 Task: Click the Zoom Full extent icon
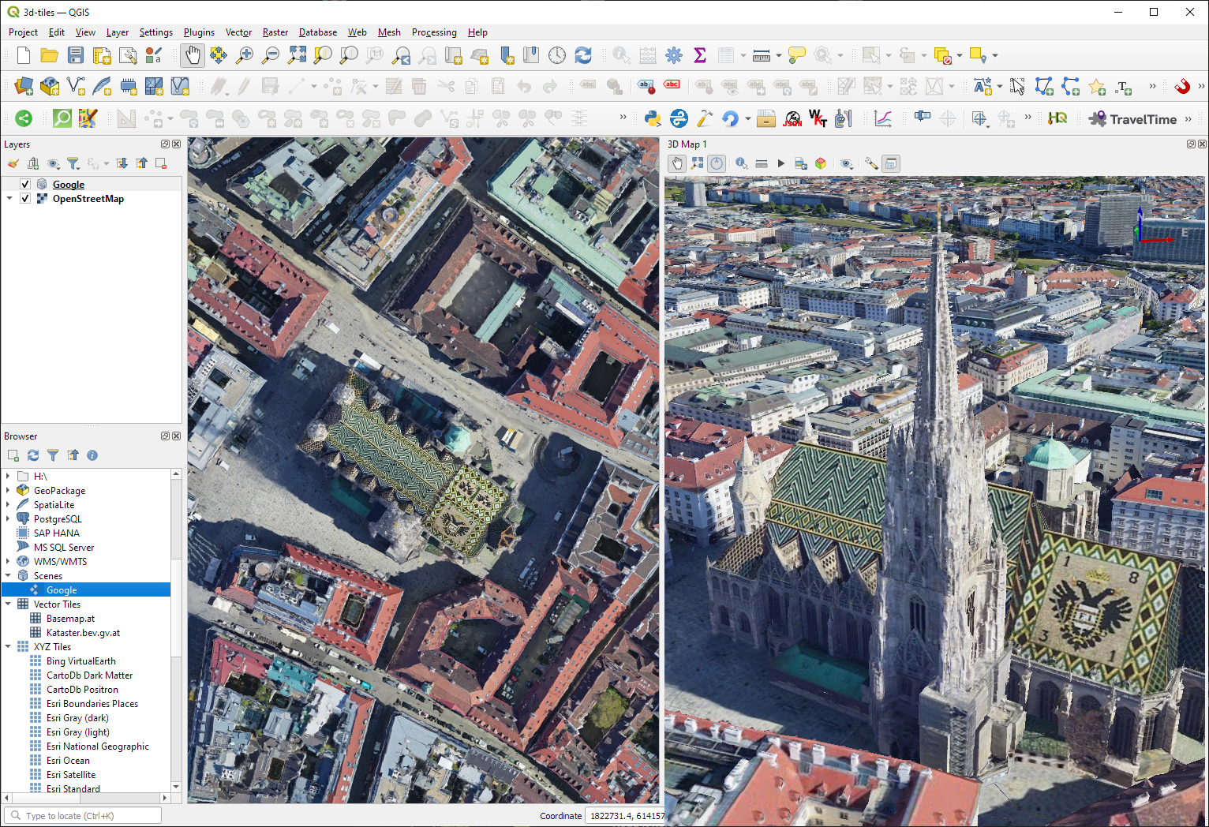[x=297, y=55]
